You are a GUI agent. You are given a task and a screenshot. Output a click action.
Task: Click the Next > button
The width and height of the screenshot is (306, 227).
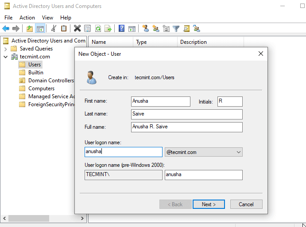click(x=209, y=204)
